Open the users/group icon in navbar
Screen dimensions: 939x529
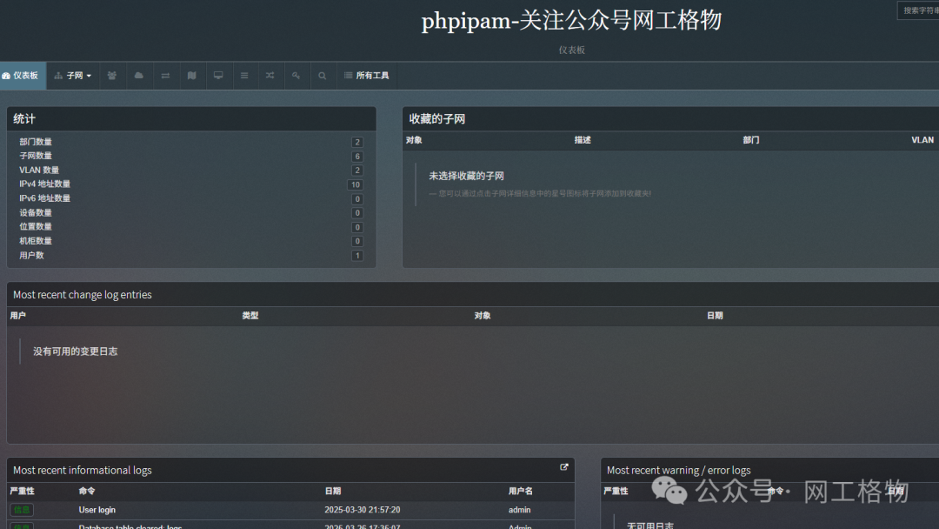tap(112, 76)
